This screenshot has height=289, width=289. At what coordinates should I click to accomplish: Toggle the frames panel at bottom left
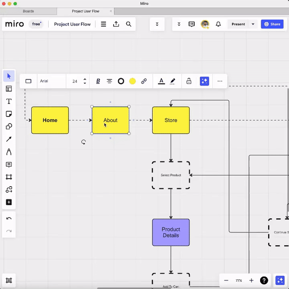[x=9, y=280]
